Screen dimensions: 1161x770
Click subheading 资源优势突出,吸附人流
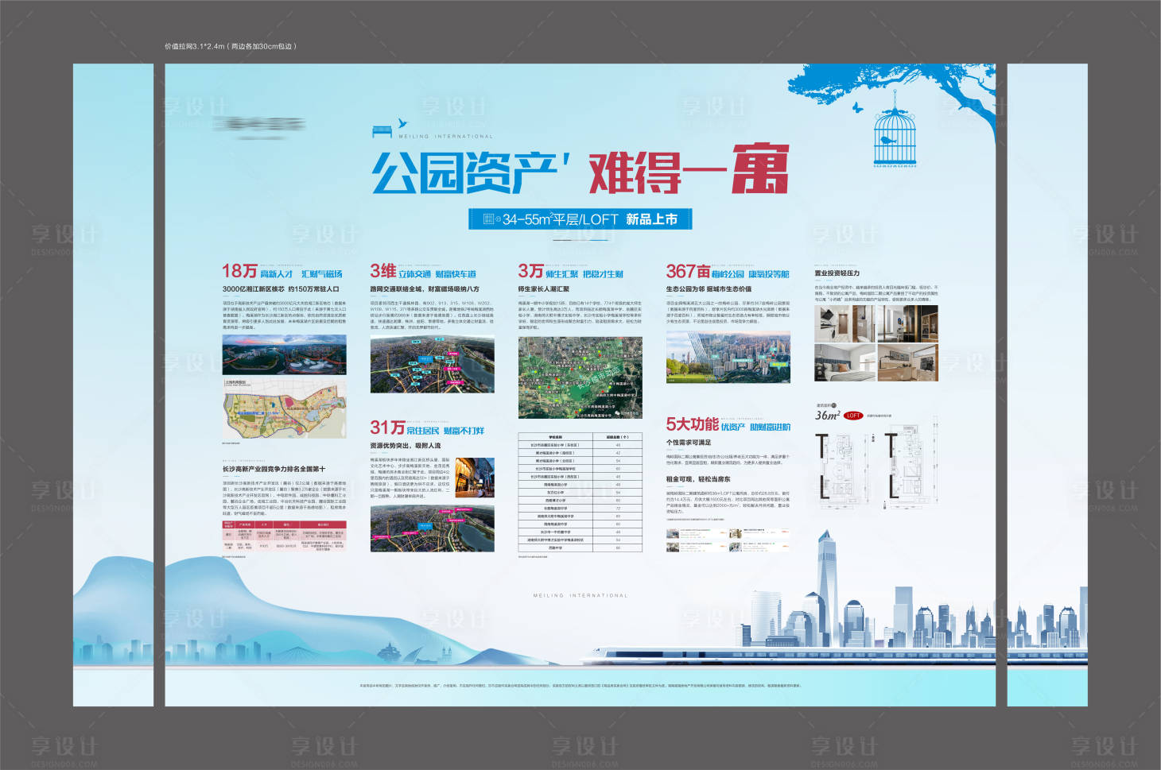405,446
